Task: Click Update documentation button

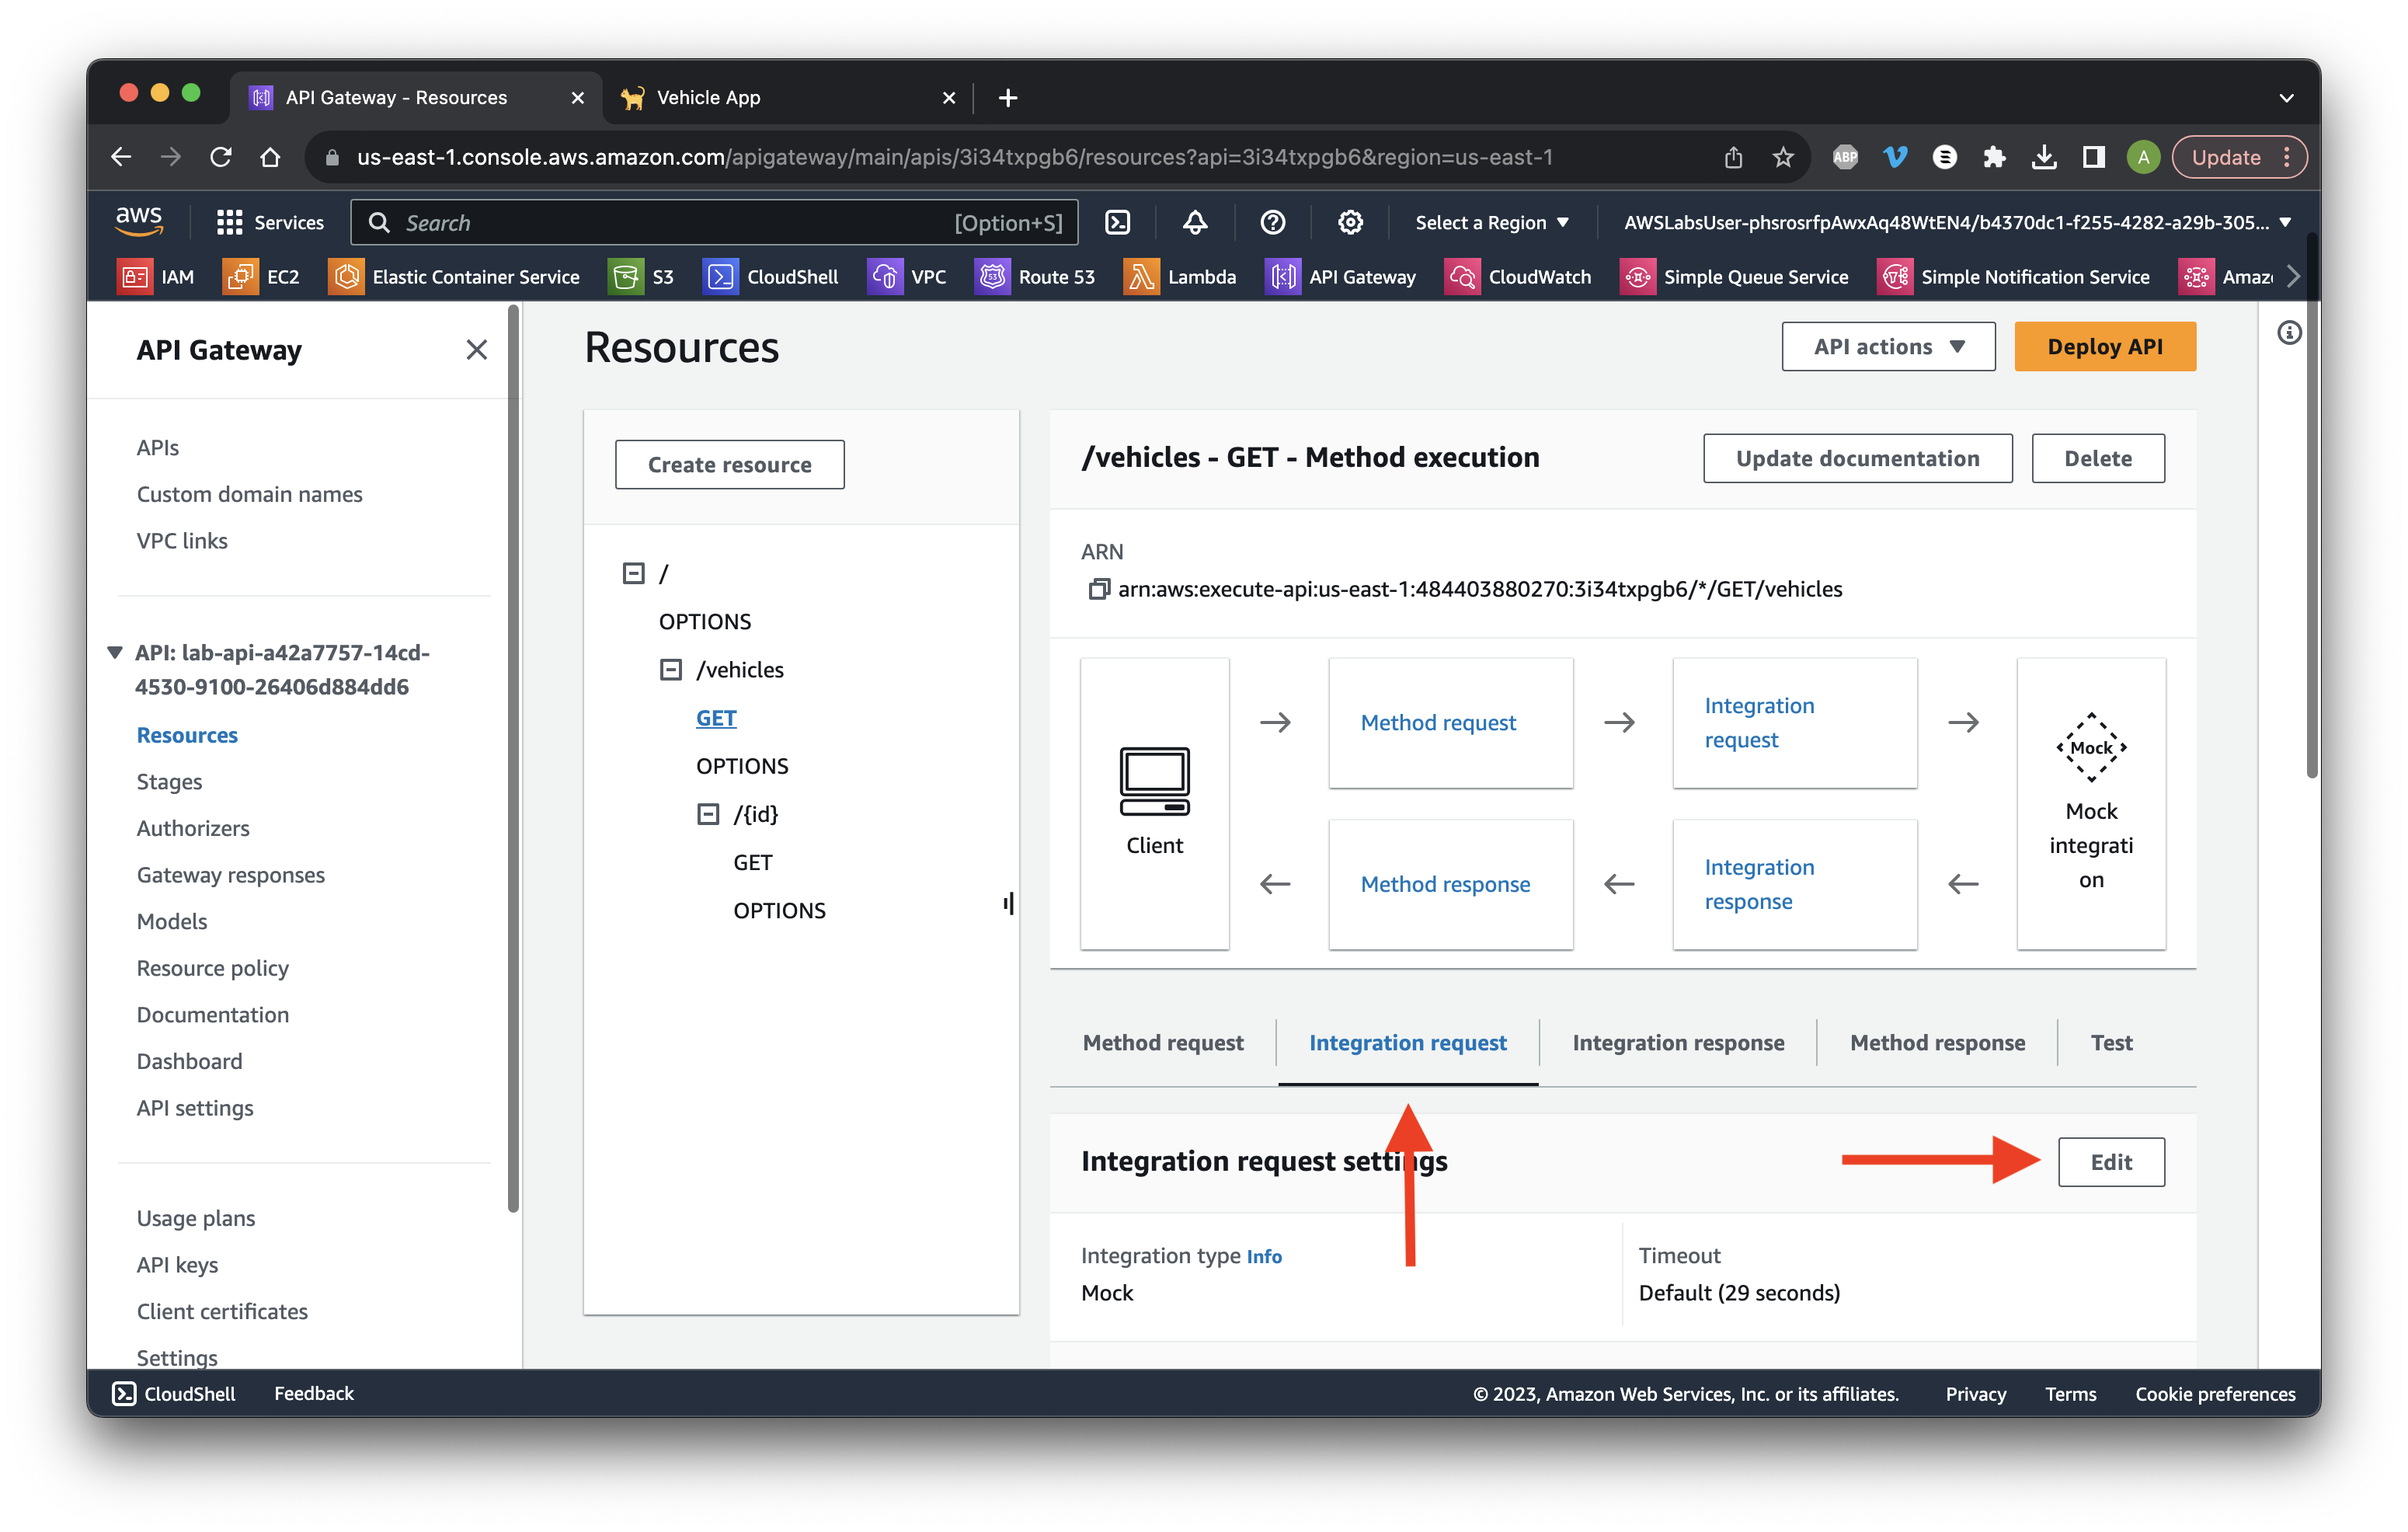Action: 1857,458
